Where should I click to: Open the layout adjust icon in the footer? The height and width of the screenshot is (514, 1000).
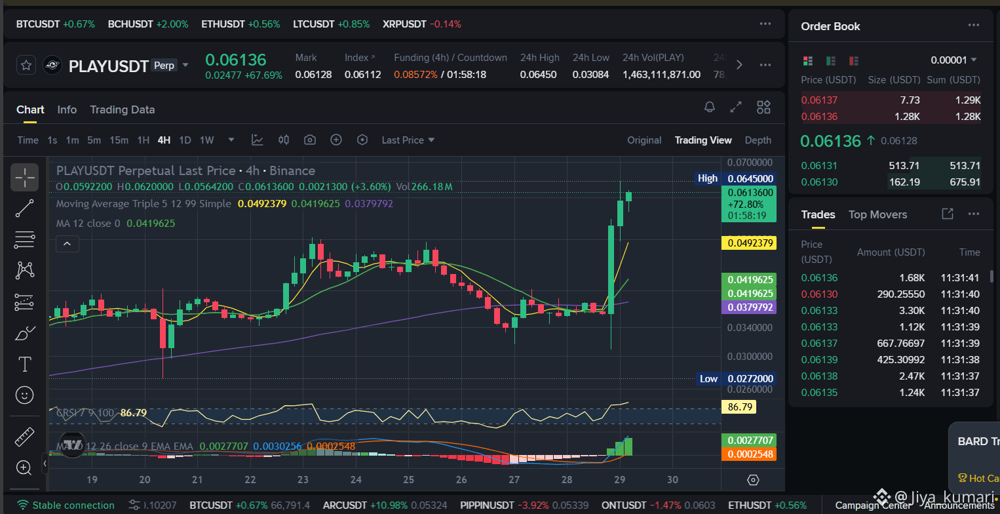coord(134,505)
